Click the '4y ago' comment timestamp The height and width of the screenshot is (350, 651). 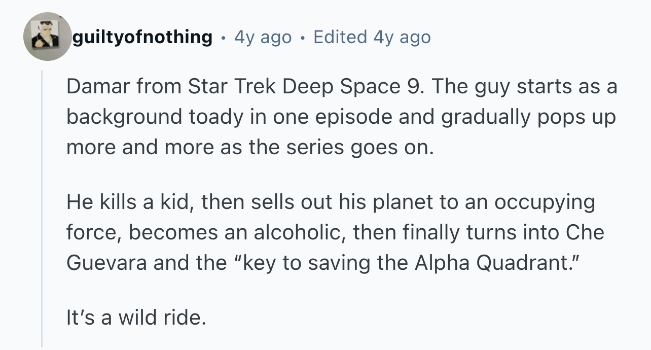(x=263, y=37)
